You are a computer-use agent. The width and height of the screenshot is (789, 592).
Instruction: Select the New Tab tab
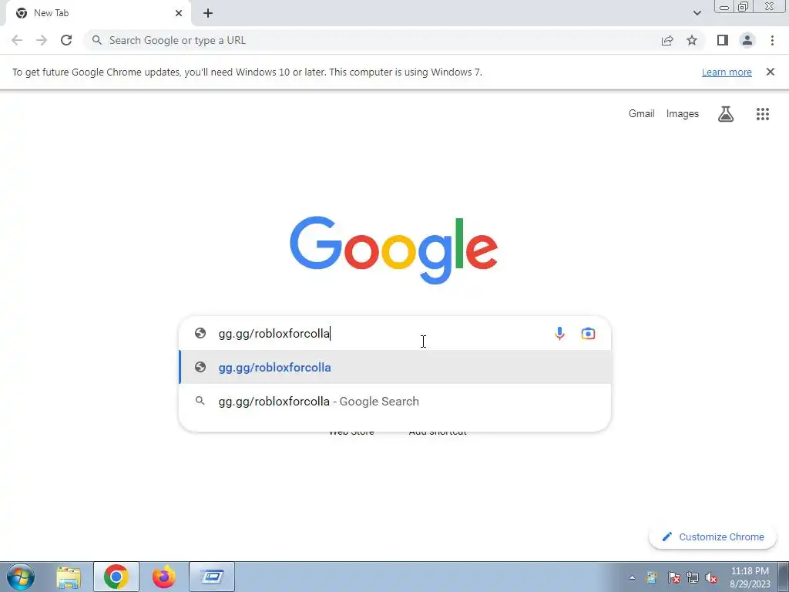tap(98, 13)
